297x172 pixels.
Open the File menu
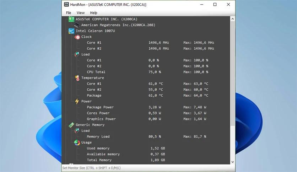[69, 13]
